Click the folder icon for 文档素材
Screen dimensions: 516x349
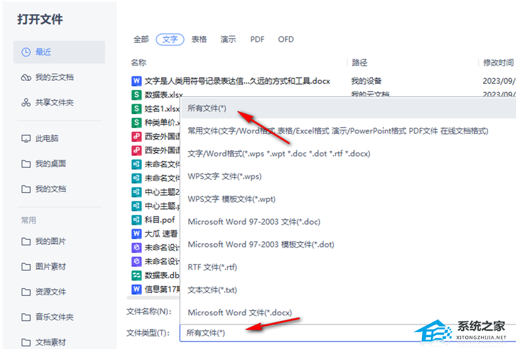point(26,343)
